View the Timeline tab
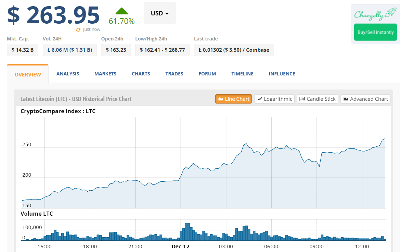This screenshot has height=252, width=400. [242, 74]
